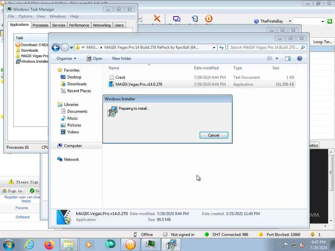
Task: Select Favorites in navigation pane
Action: click(x=72, y=70)
